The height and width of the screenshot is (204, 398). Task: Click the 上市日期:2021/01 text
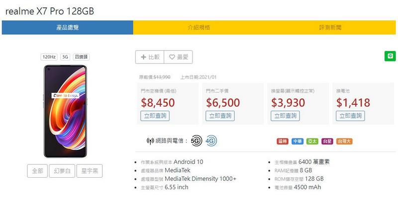tap(199, 77)
